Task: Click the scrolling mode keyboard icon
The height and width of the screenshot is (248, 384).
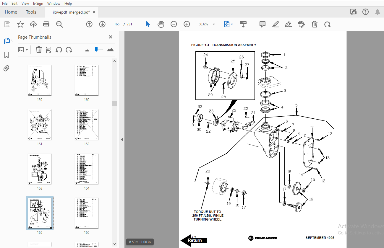Action: pyautogui.click(x=243, y=24)
